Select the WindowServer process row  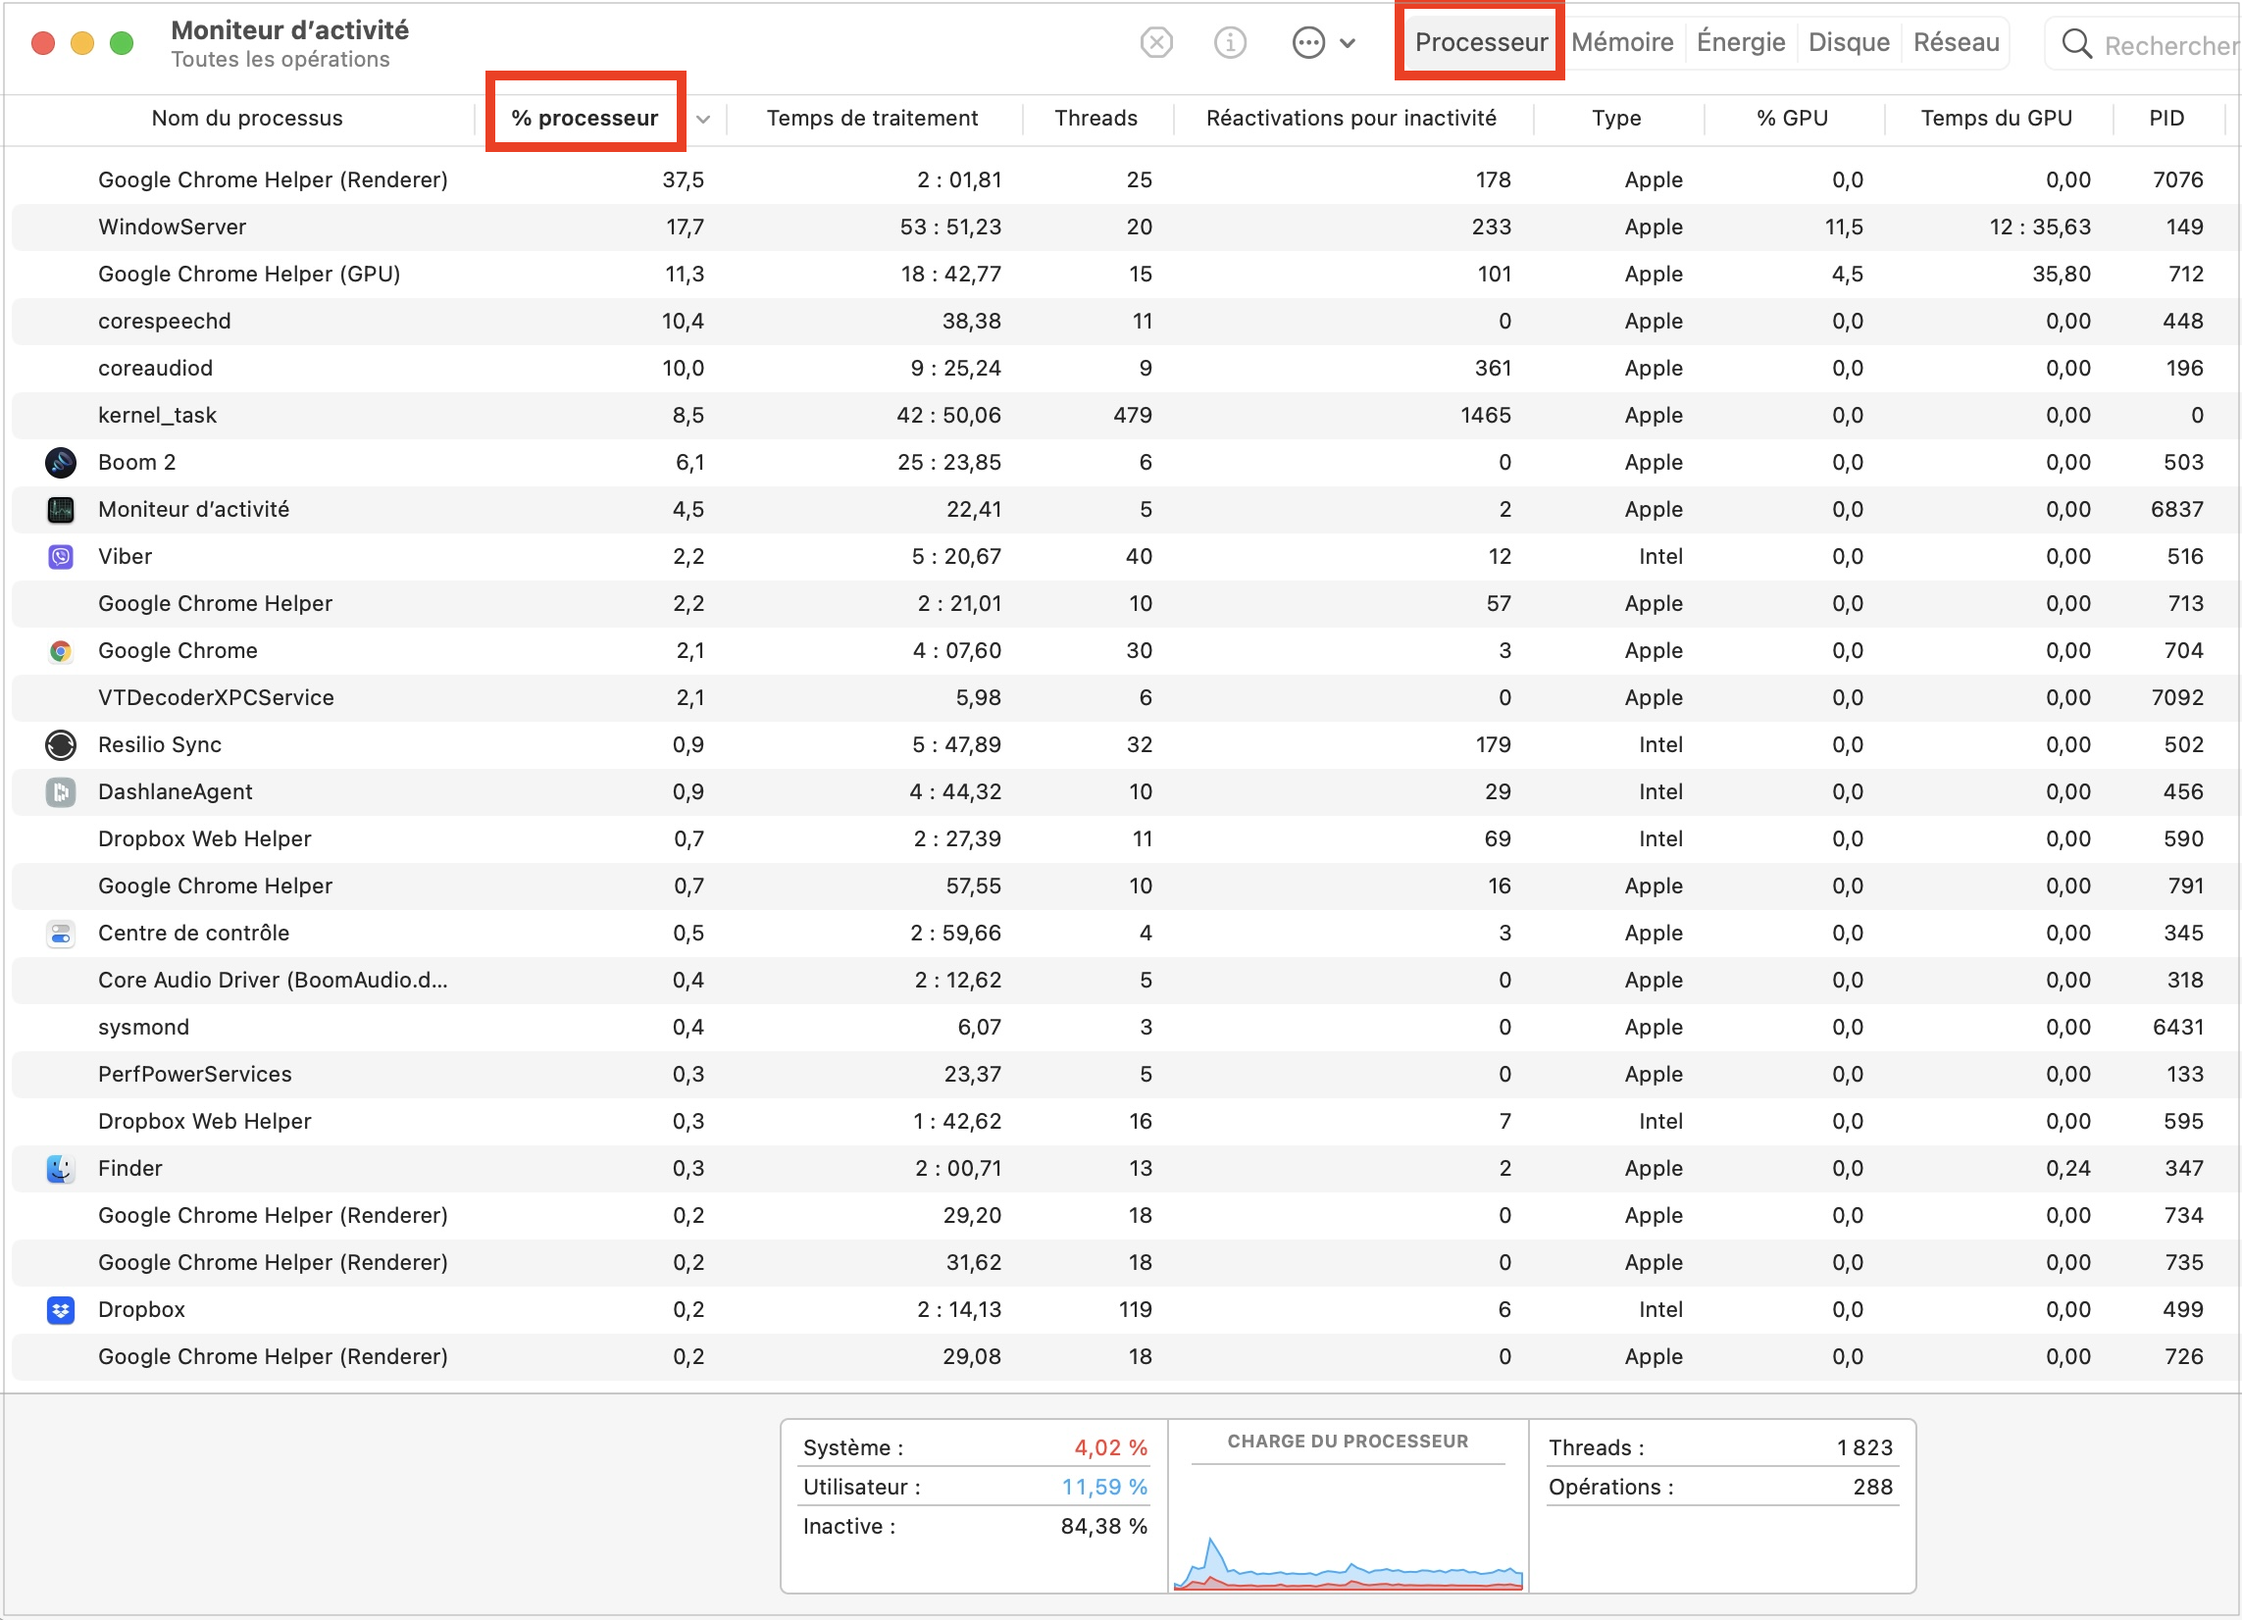[x=1125, y=228]
